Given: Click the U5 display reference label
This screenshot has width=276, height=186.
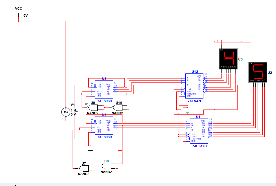Looking at the screenshot, I should (240, 59).
